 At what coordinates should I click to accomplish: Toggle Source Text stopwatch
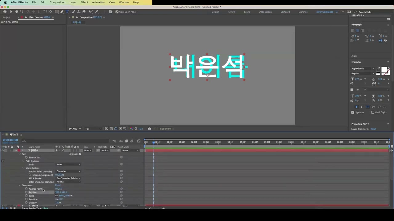[26, 157]
